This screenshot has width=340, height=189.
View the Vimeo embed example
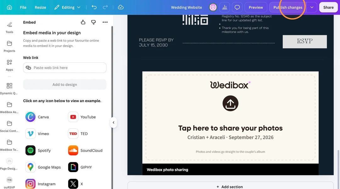(37, 134)
